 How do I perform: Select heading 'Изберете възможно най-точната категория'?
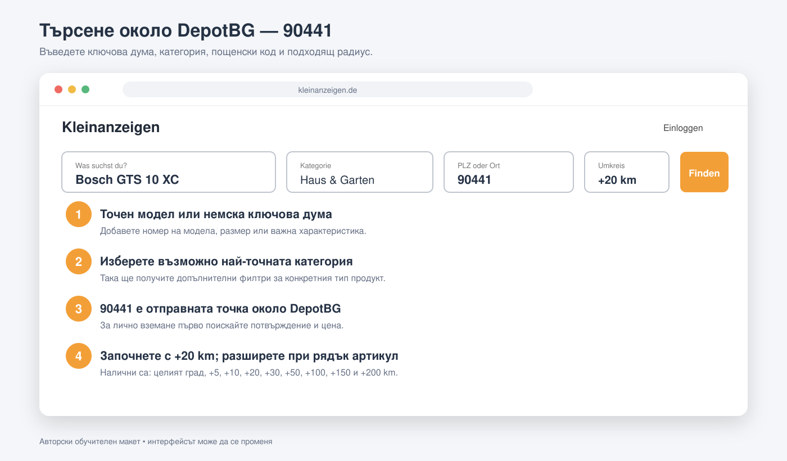point(227,261)
